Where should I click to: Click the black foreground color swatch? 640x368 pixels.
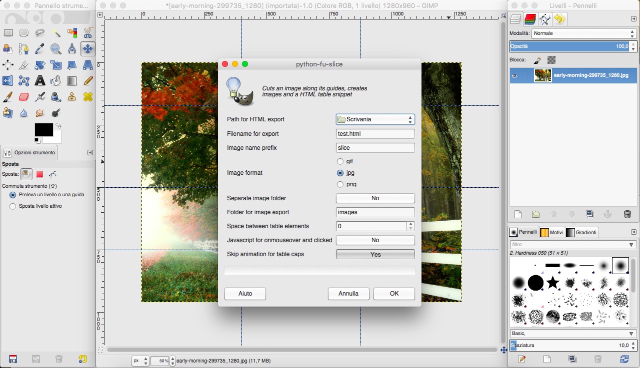pyautogui.click(x=43, y=130)
